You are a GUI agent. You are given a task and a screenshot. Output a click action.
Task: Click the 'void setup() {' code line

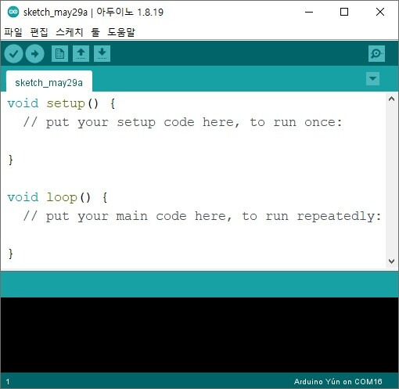[x=61, y=103]
